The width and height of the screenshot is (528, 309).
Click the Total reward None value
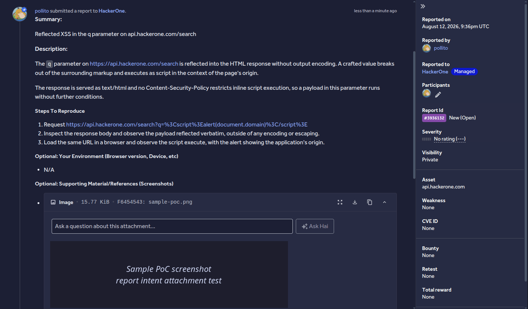coord(428,297)
